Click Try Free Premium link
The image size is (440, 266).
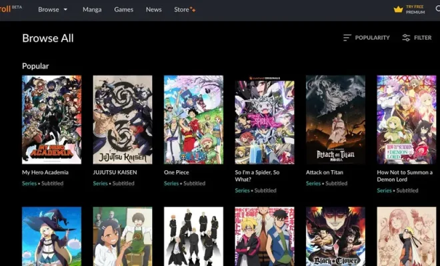415,9
